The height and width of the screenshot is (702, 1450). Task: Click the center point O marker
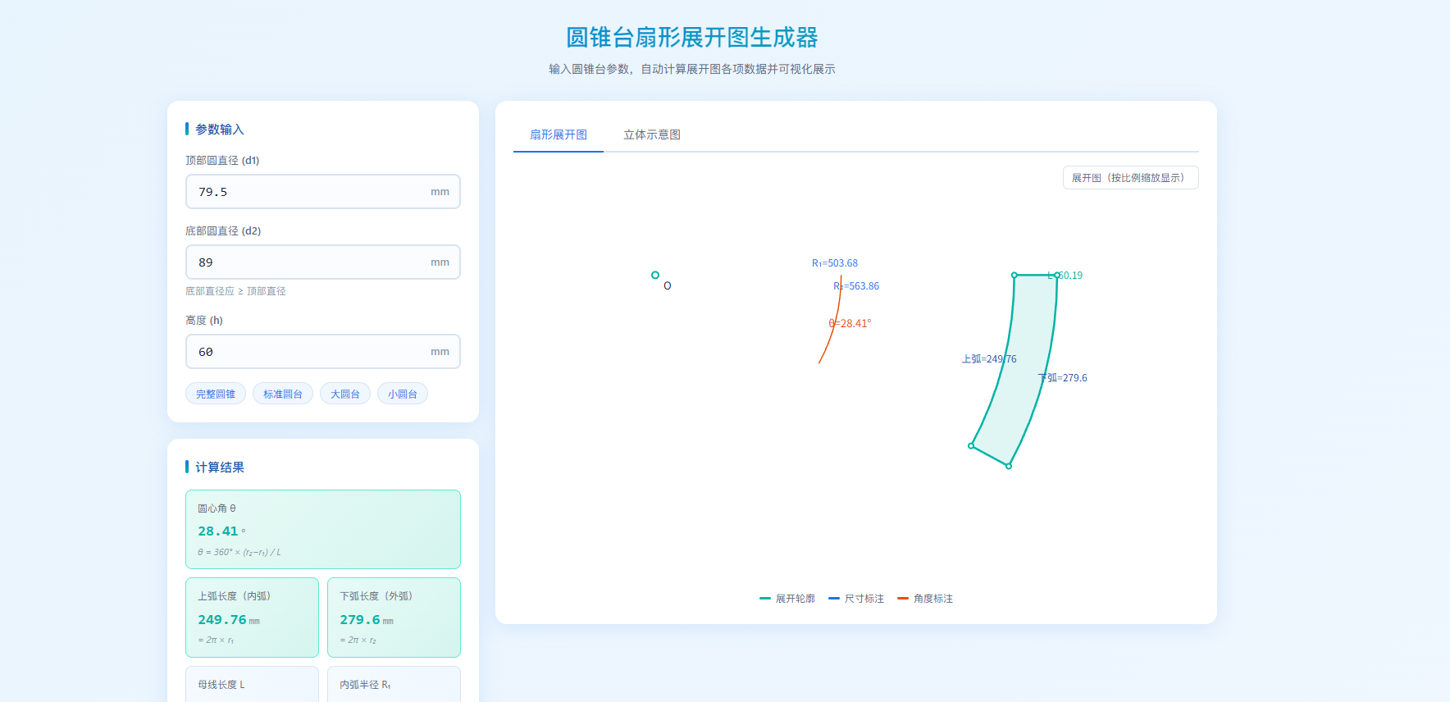[655, 276]
